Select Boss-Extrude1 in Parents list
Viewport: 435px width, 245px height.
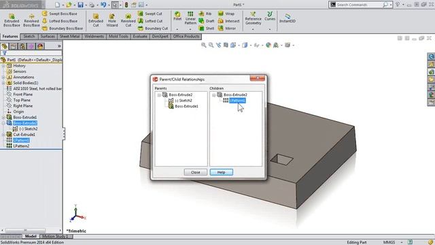[186, 106]
